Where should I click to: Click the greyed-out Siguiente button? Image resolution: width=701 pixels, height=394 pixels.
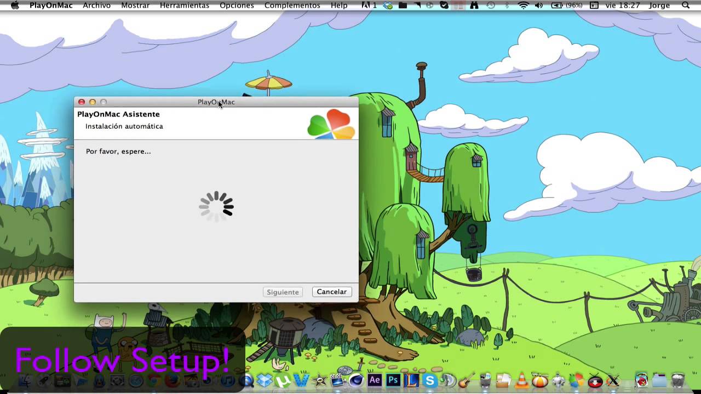pos(283,292)
